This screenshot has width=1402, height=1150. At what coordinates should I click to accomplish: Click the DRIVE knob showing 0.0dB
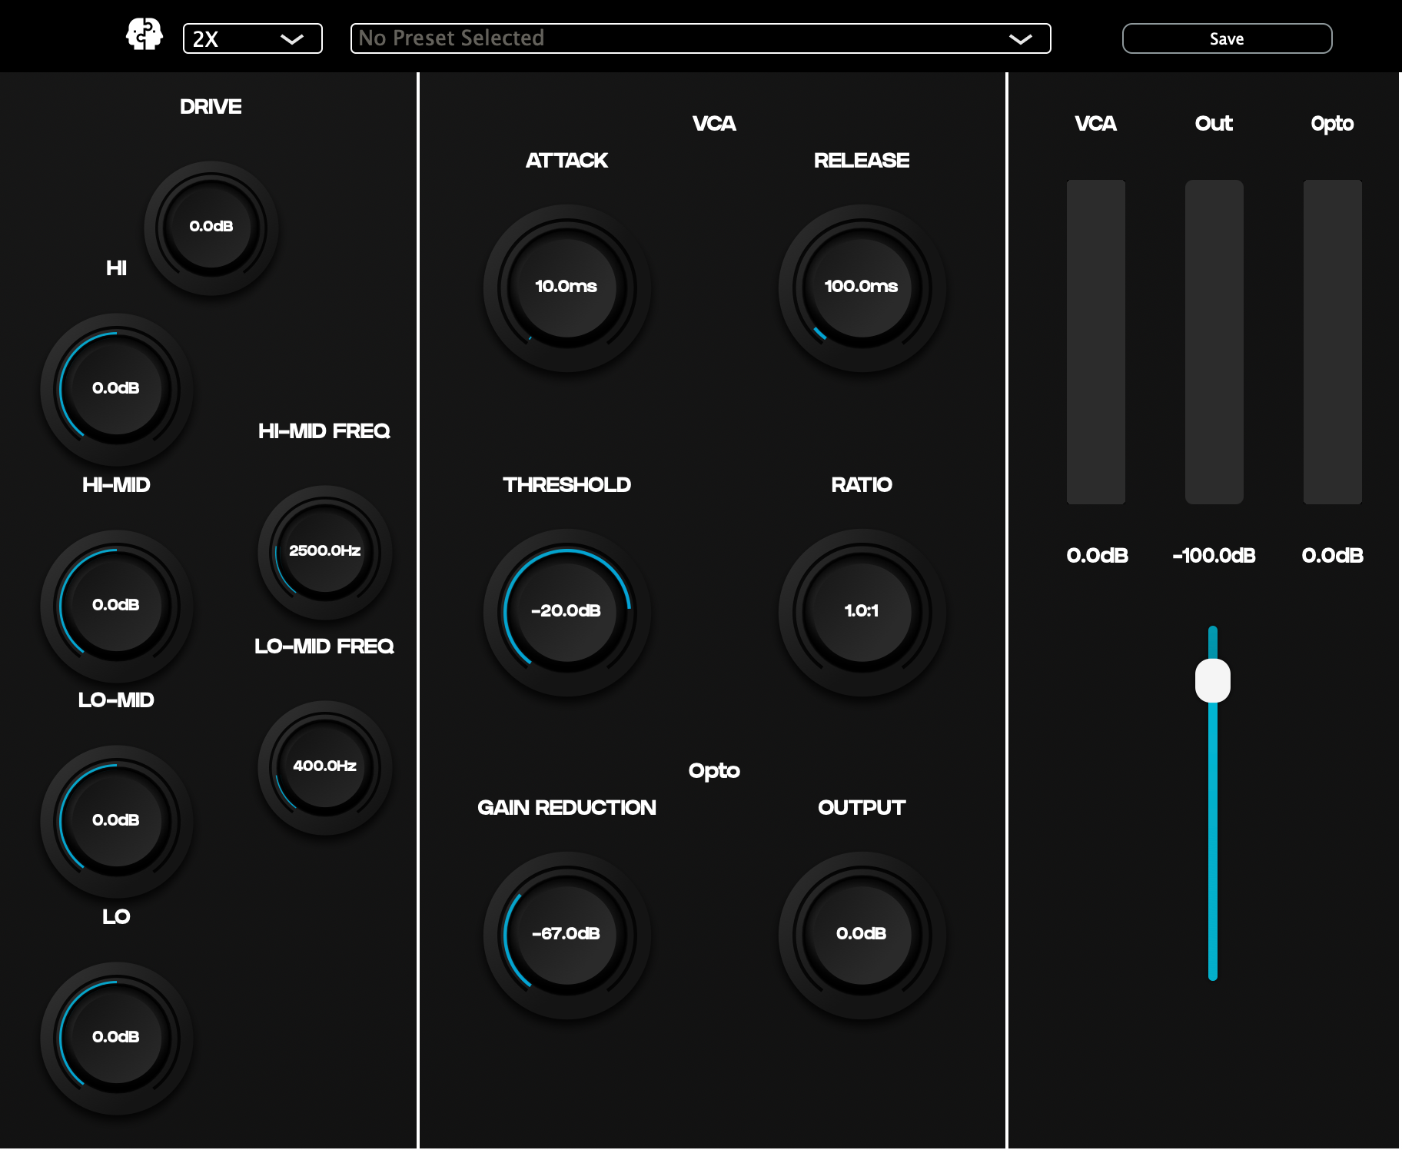pos(211,227)
